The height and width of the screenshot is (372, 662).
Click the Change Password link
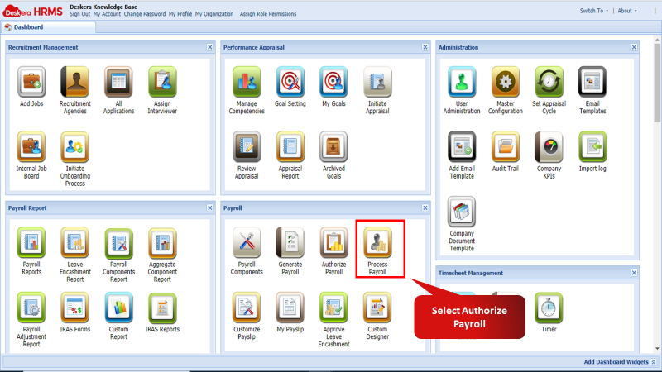pos(144,14)
